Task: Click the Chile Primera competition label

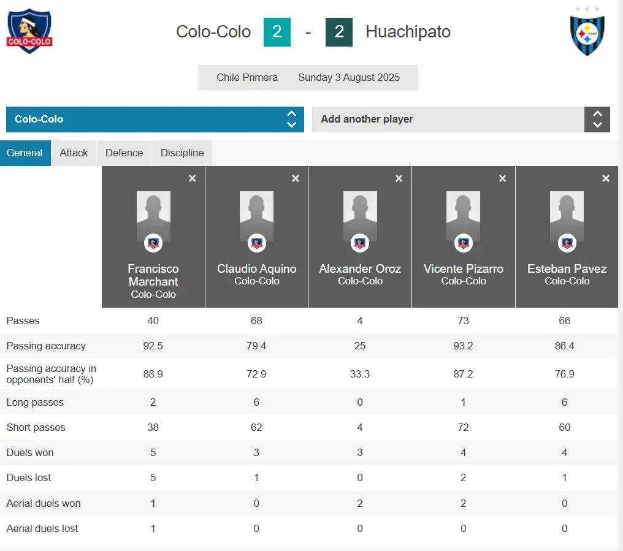Action: (x=247, y=78)
